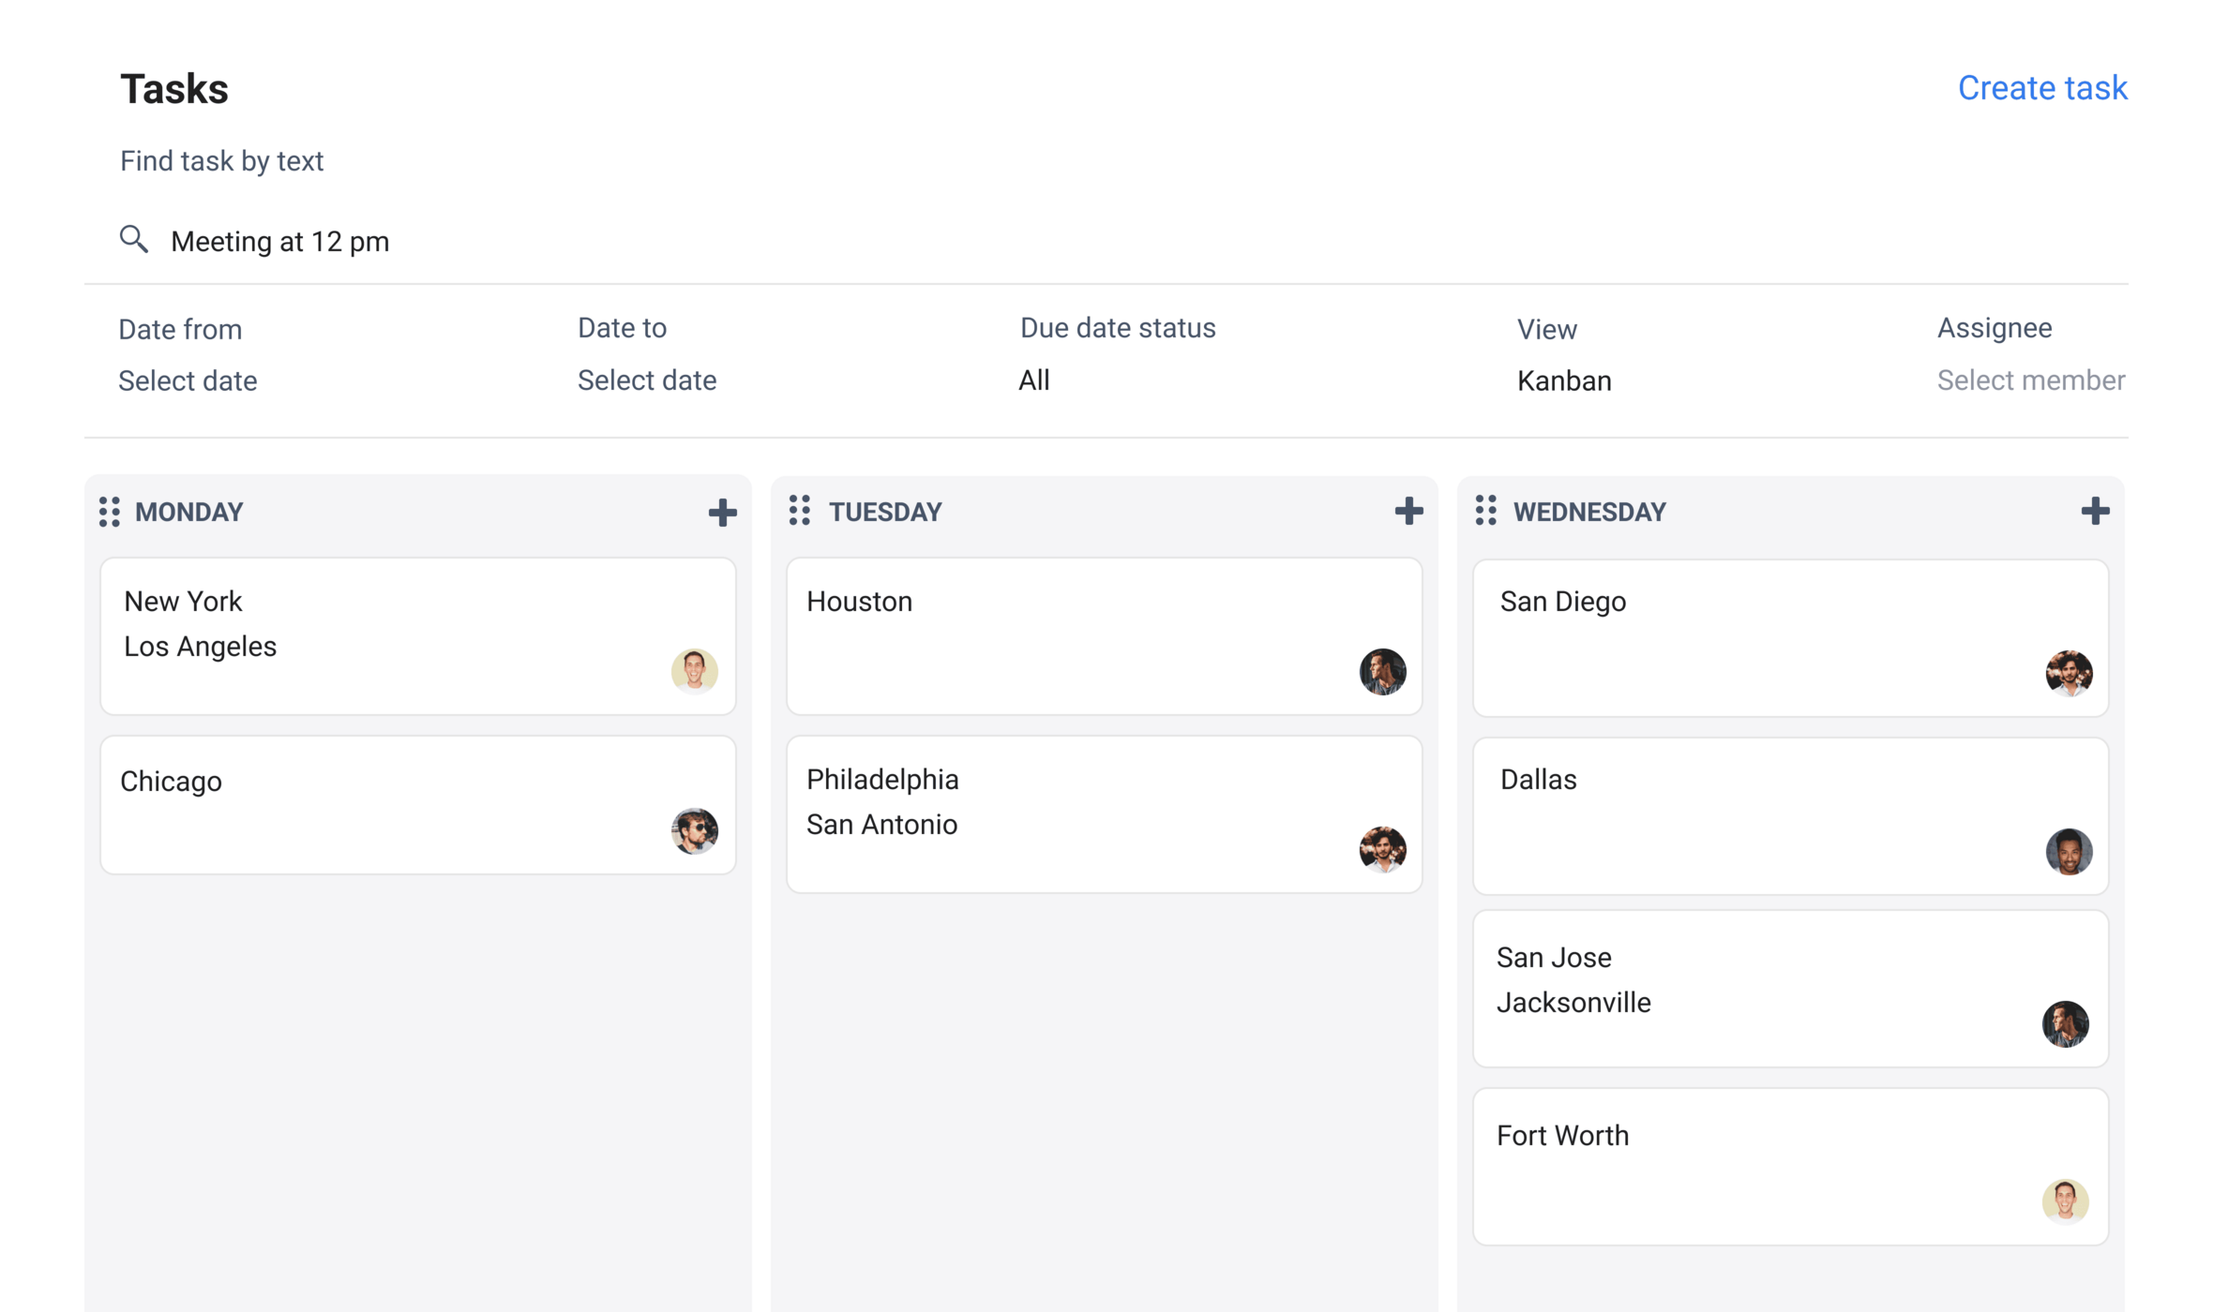Screen dimensions: 2213x1312
Task: Open the View dropdown showing Kanban
Action: tap(1563, 380)
